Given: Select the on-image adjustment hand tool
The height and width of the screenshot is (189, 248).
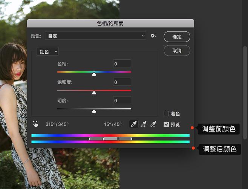Looking at the screenshot, I should [x=36, y=124].
